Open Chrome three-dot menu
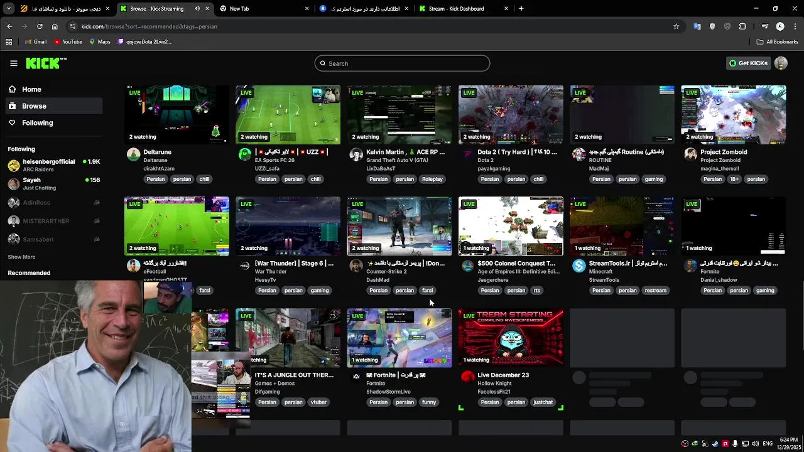804x452 pixels. pos(795,26)
